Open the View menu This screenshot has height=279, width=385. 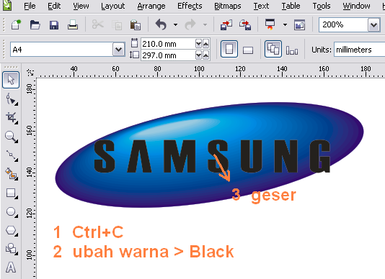pos(81,6)
